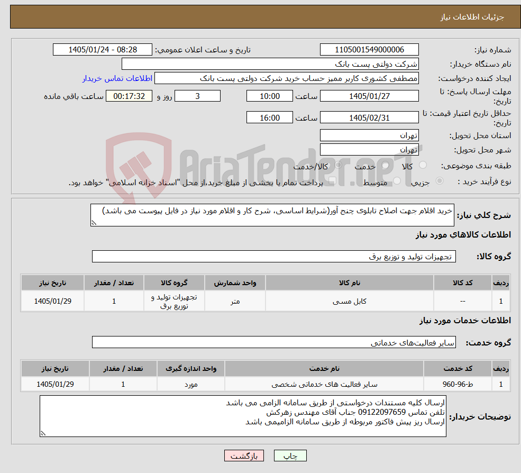Click the اطلاعات خدمات مورد نیاز section heading
Viewport: 521px width, 473px height.
[465, 321]
